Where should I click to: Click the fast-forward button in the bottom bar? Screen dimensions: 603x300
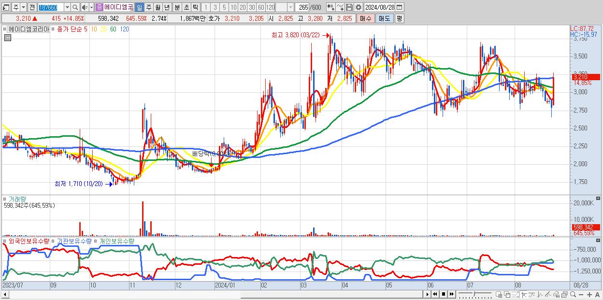(451, 294)
